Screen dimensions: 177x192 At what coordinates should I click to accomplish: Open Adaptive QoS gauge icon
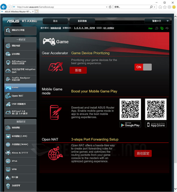(x=8, y=71)
